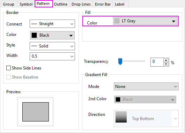Click the Transparency slider track
Viewport: 185px width, 133px height.
pos(134,61)
